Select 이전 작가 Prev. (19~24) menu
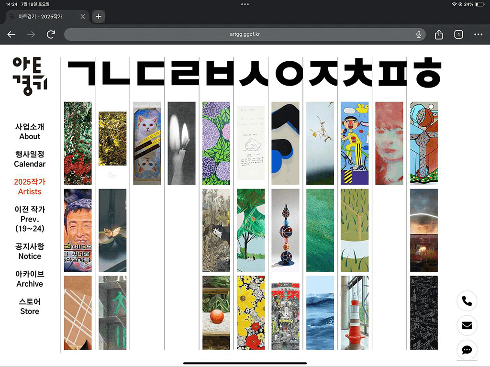This screenshot has width=490, height=367. [30, 219]
